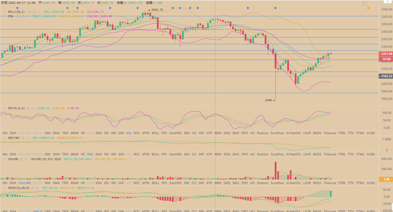The height and width of the screenshot is (212, 393).
Task: Switch to Fundflow in the tab row under KDJ chart
Action: (x=277, y=133)
